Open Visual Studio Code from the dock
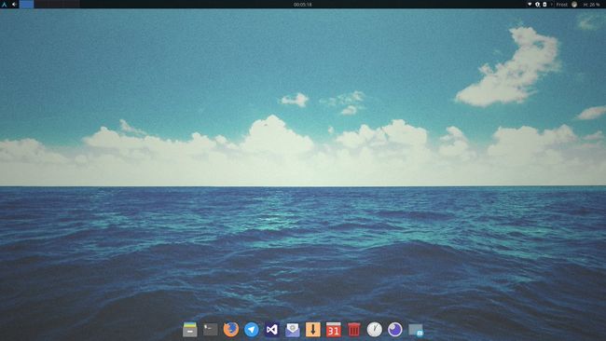 tap(272, 330)
